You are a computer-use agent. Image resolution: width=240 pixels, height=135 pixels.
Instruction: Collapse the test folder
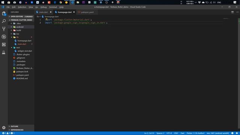click(x=11, y=48)
